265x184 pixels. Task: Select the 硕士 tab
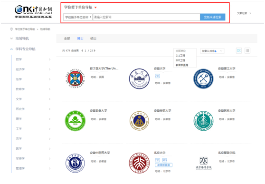(93, 39)
